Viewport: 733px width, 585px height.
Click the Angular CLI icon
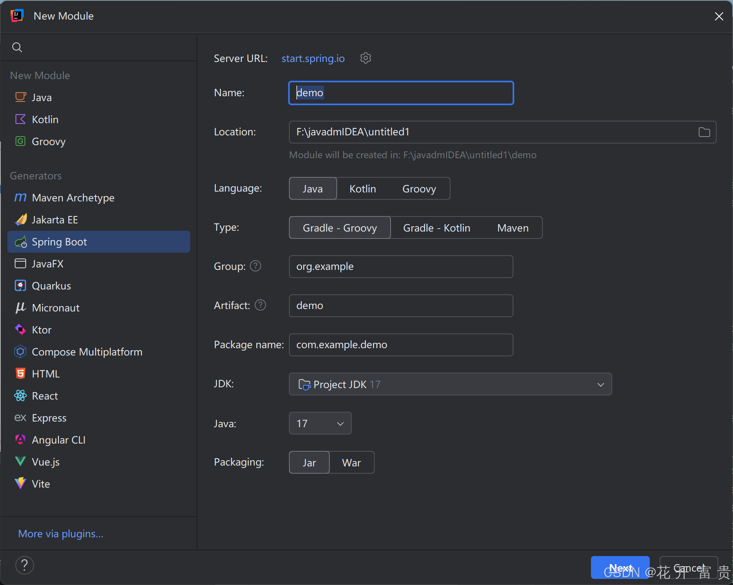click(x=20, y=439)
